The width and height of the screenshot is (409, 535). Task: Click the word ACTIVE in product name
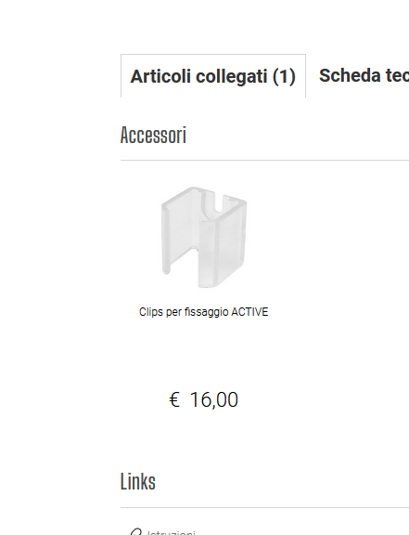coord(249,312)
